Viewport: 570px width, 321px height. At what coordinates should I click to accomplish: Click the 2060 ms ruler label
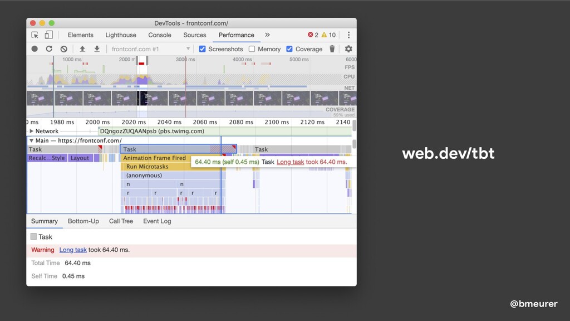click(205, 122)
